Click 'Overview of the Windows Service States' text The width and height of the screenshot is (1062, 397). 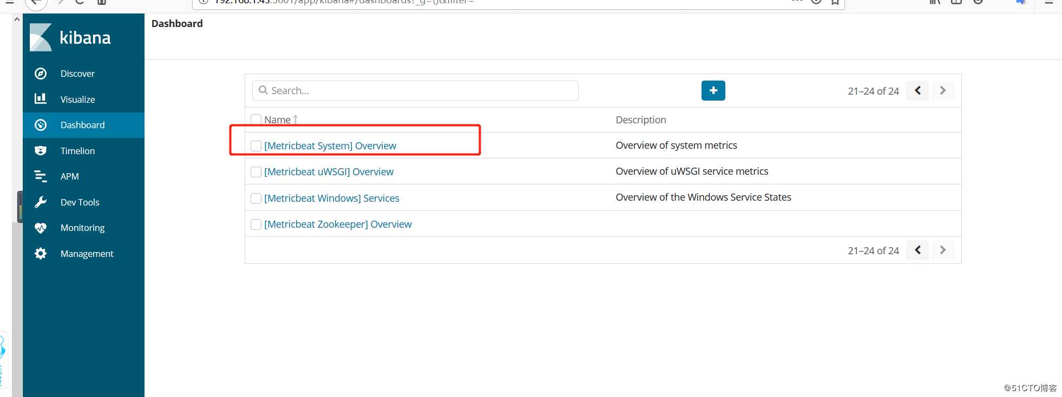[703, 197]
